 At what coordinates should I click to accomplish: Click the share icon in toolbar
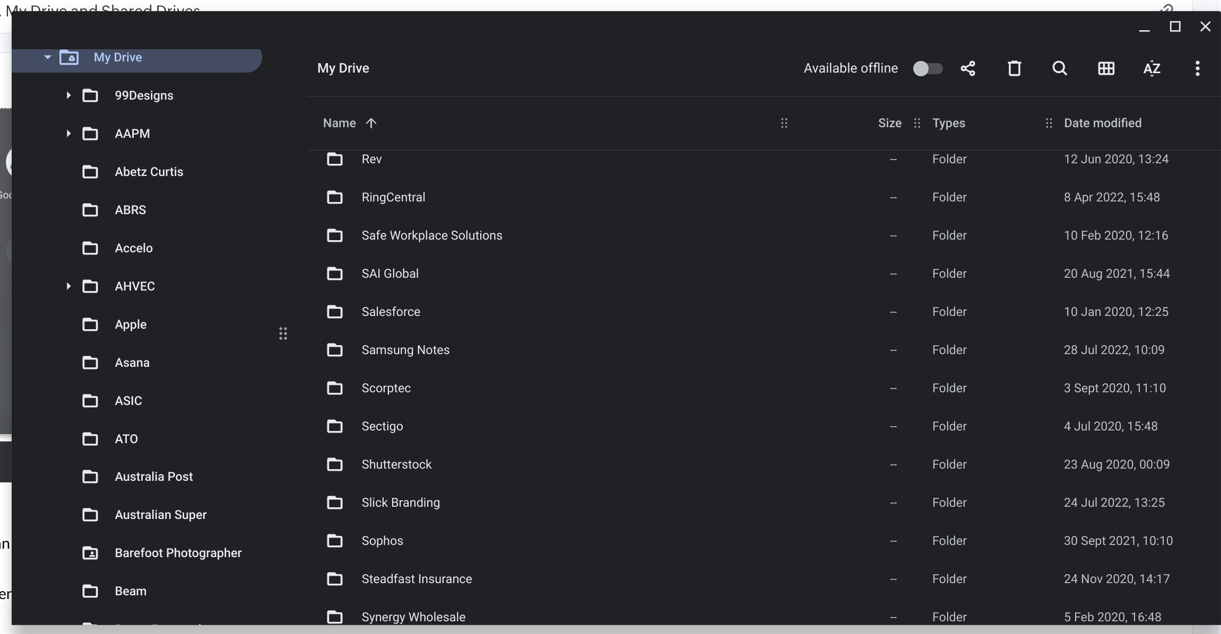(968, 68)
